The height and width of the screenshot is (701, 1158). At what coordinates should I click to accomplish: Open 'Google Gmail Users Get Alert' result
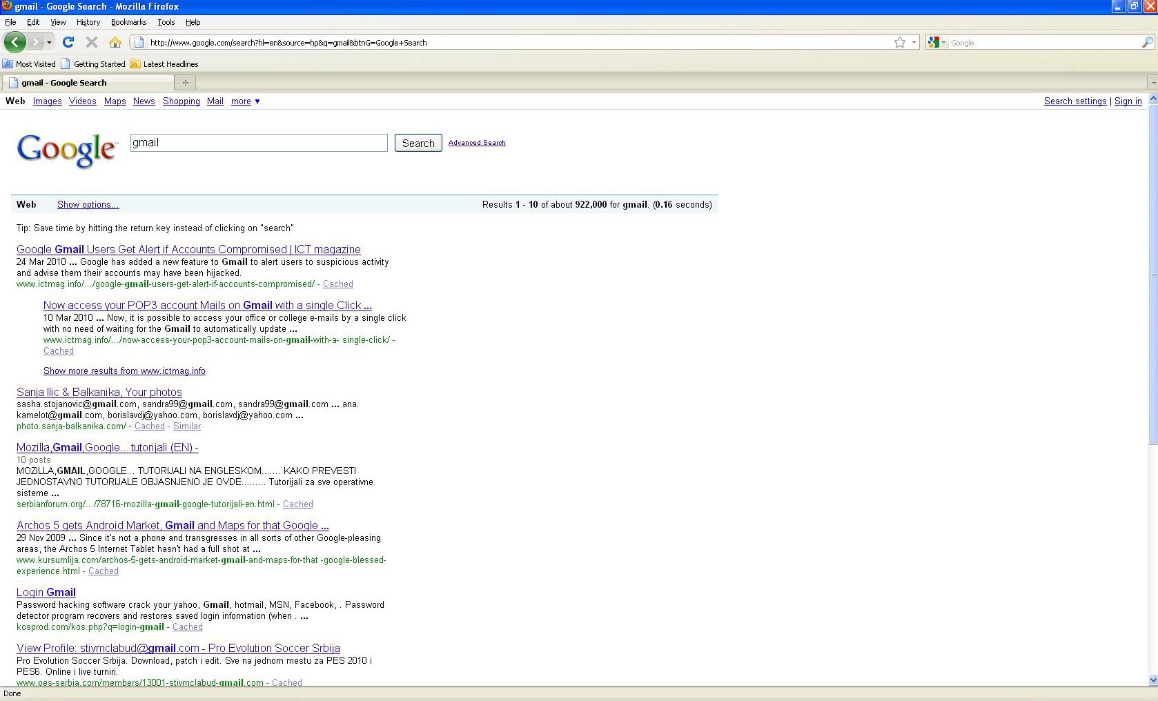click(188, 250)
